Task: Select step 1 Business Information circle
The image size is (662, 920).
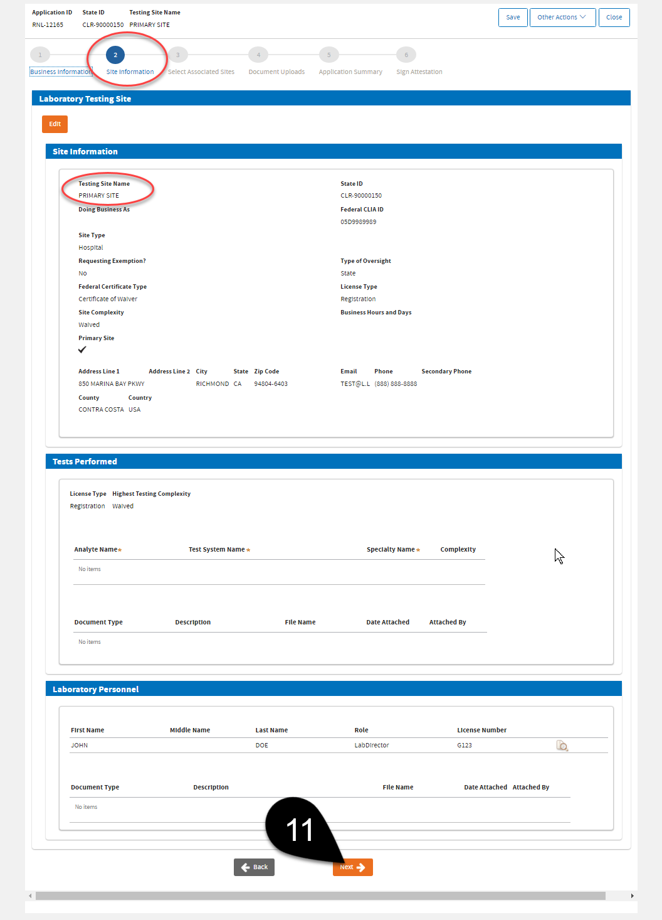Action: point(39,55)
